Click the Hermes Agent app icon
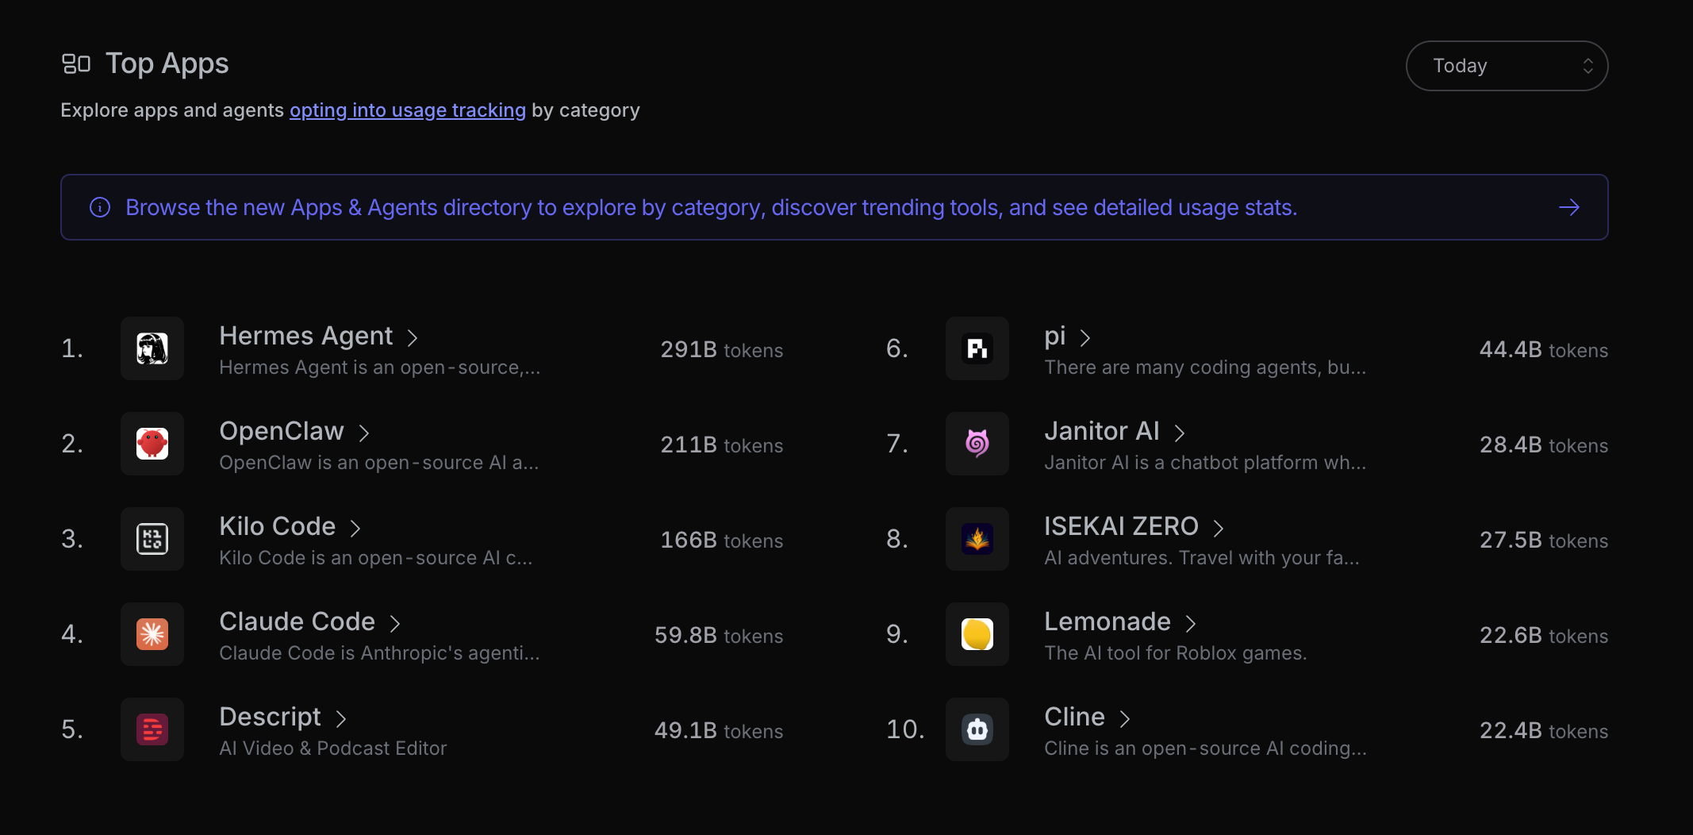1693x835 pixels. (x=152, y=348)
